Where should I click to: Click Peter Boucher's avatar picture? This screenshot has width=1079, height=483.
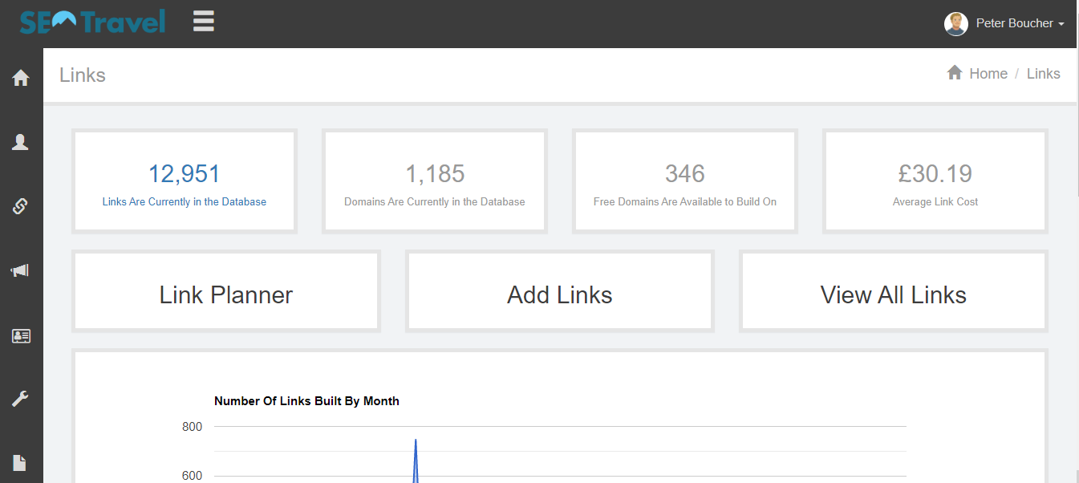tap(955, 24)
